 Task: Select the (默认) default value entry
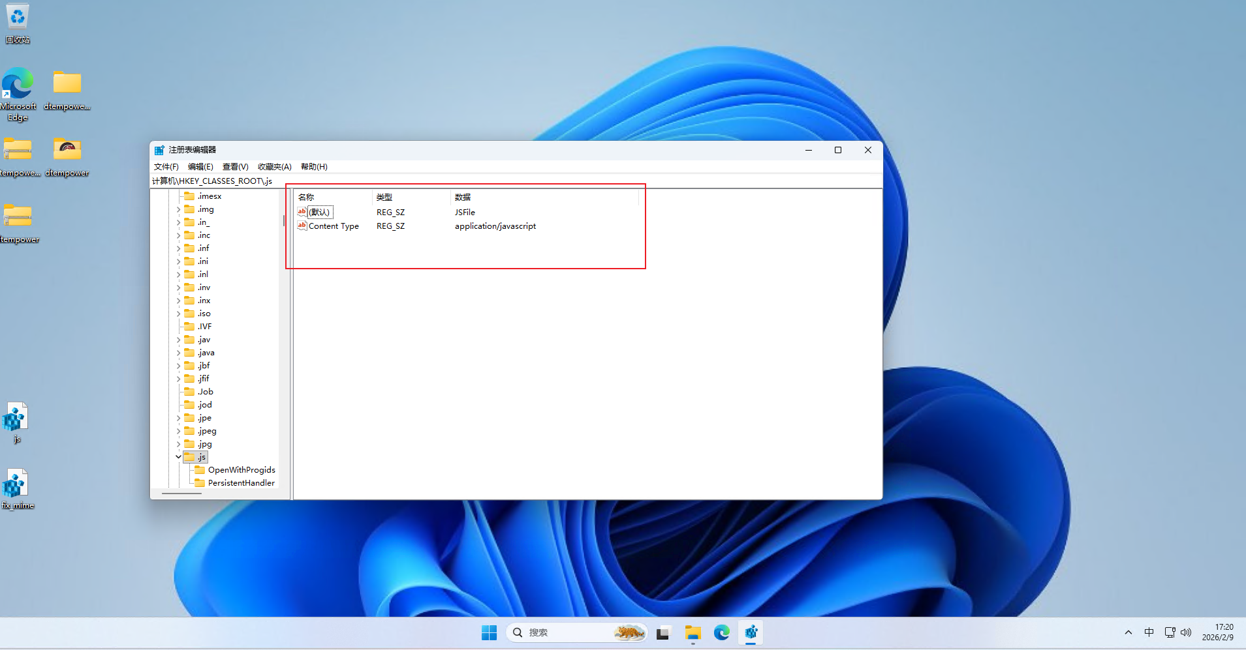[x=320, y=213]
